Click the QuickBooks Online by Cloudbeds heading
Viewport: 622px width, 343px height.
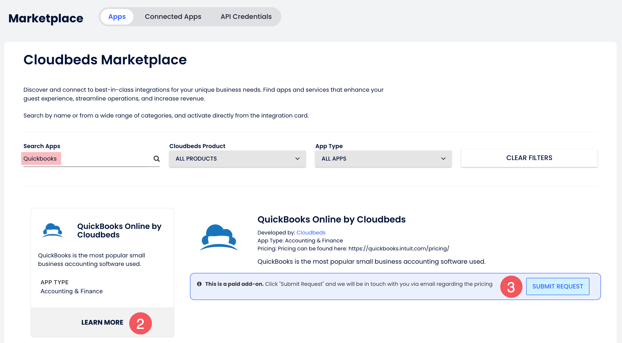[331, 219]
